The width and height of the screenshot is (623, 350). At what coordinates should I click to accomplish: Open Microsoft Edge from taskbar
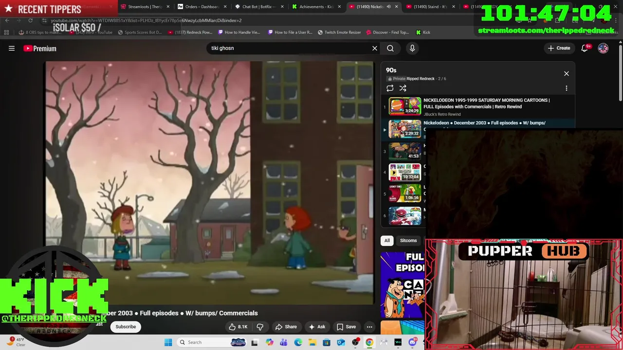[298, 342]
